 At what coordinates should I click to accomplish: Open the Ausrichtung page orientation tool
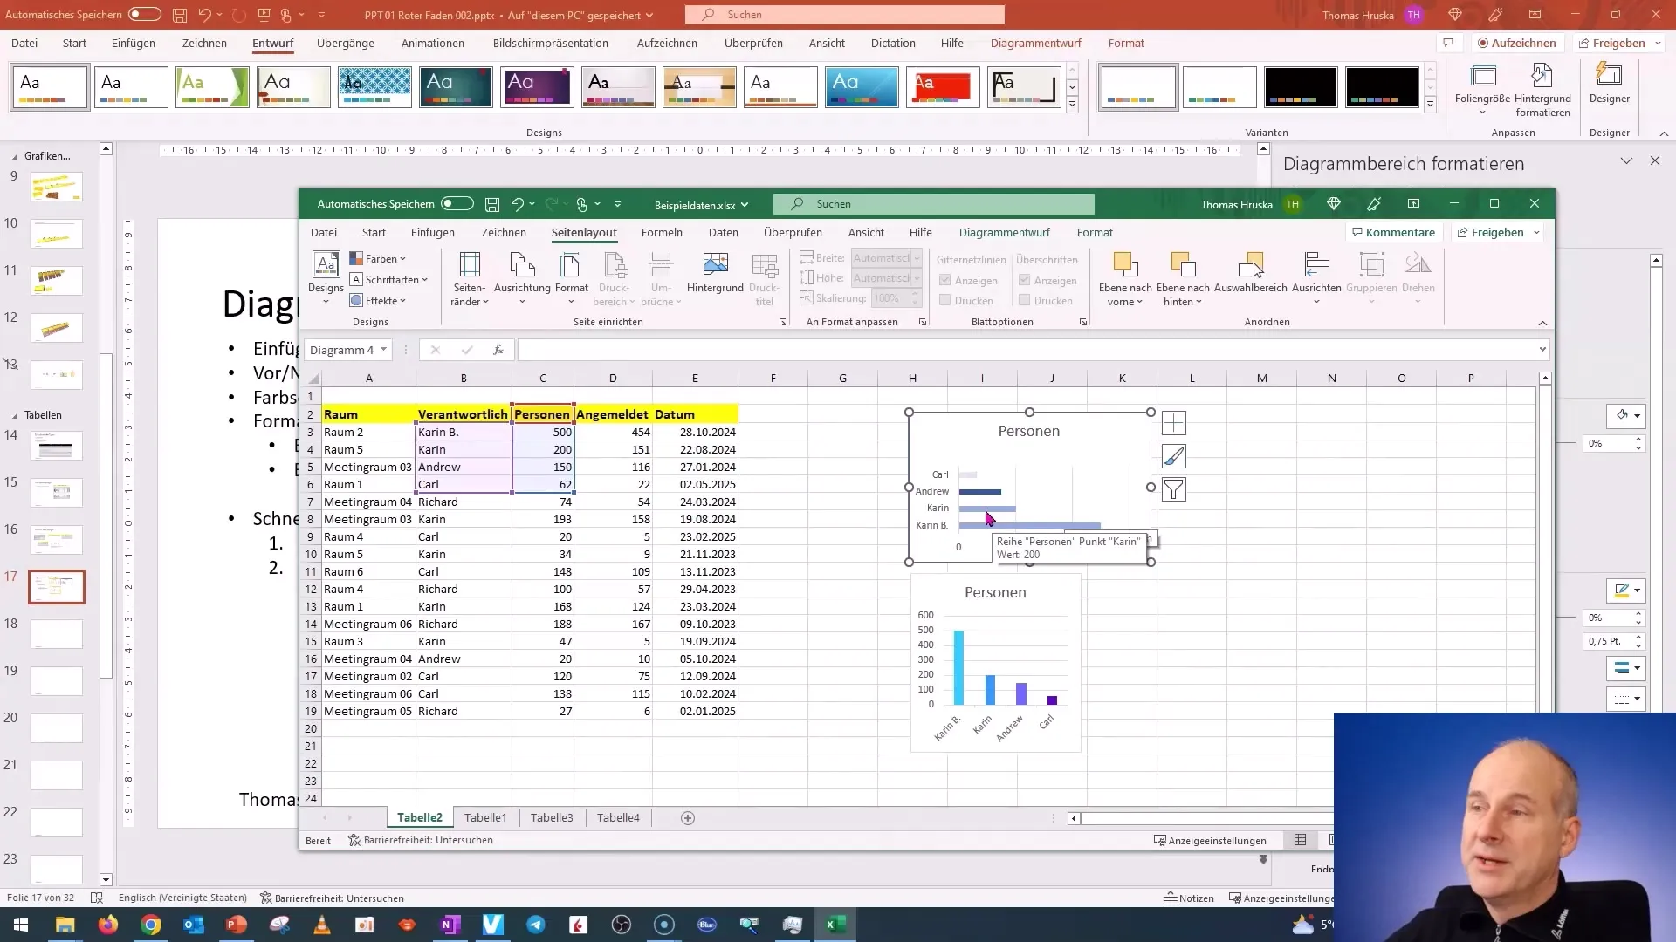click(522, 279)
